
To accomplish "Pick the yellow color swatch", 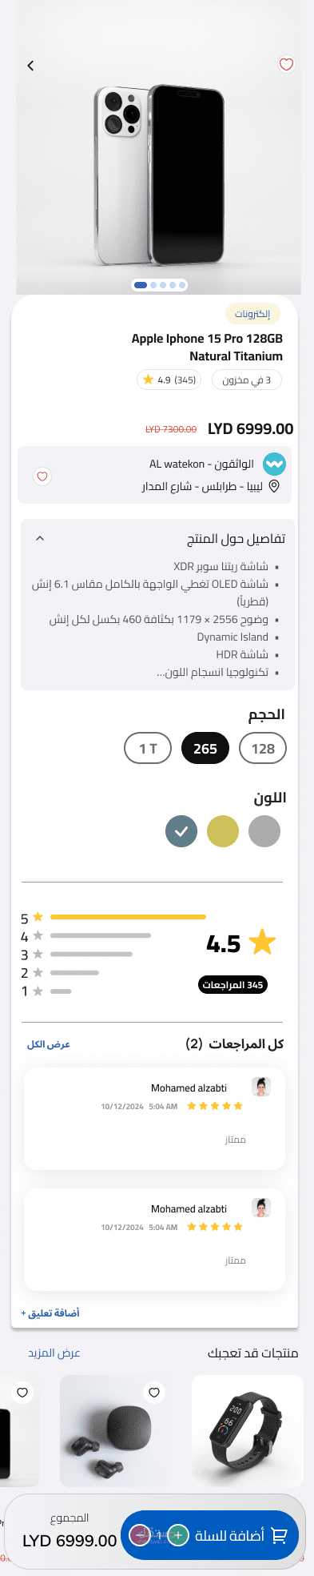I will click(x=223, y=831).
